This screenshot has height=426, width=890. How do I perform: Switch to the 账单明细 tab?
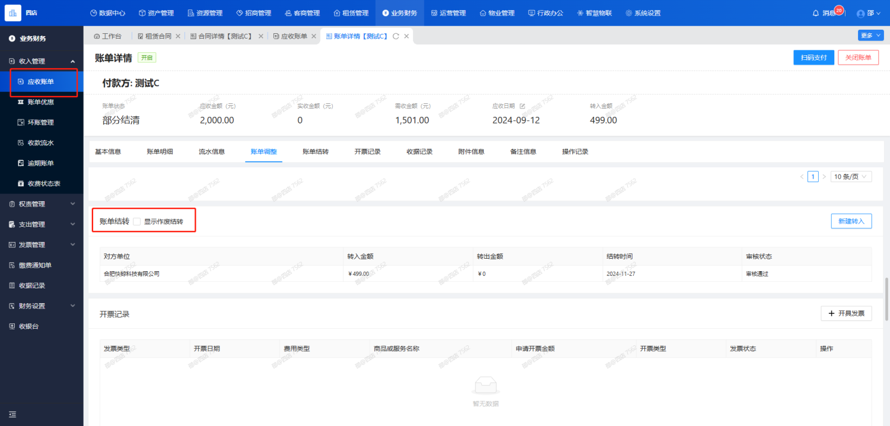coord(160,152)
